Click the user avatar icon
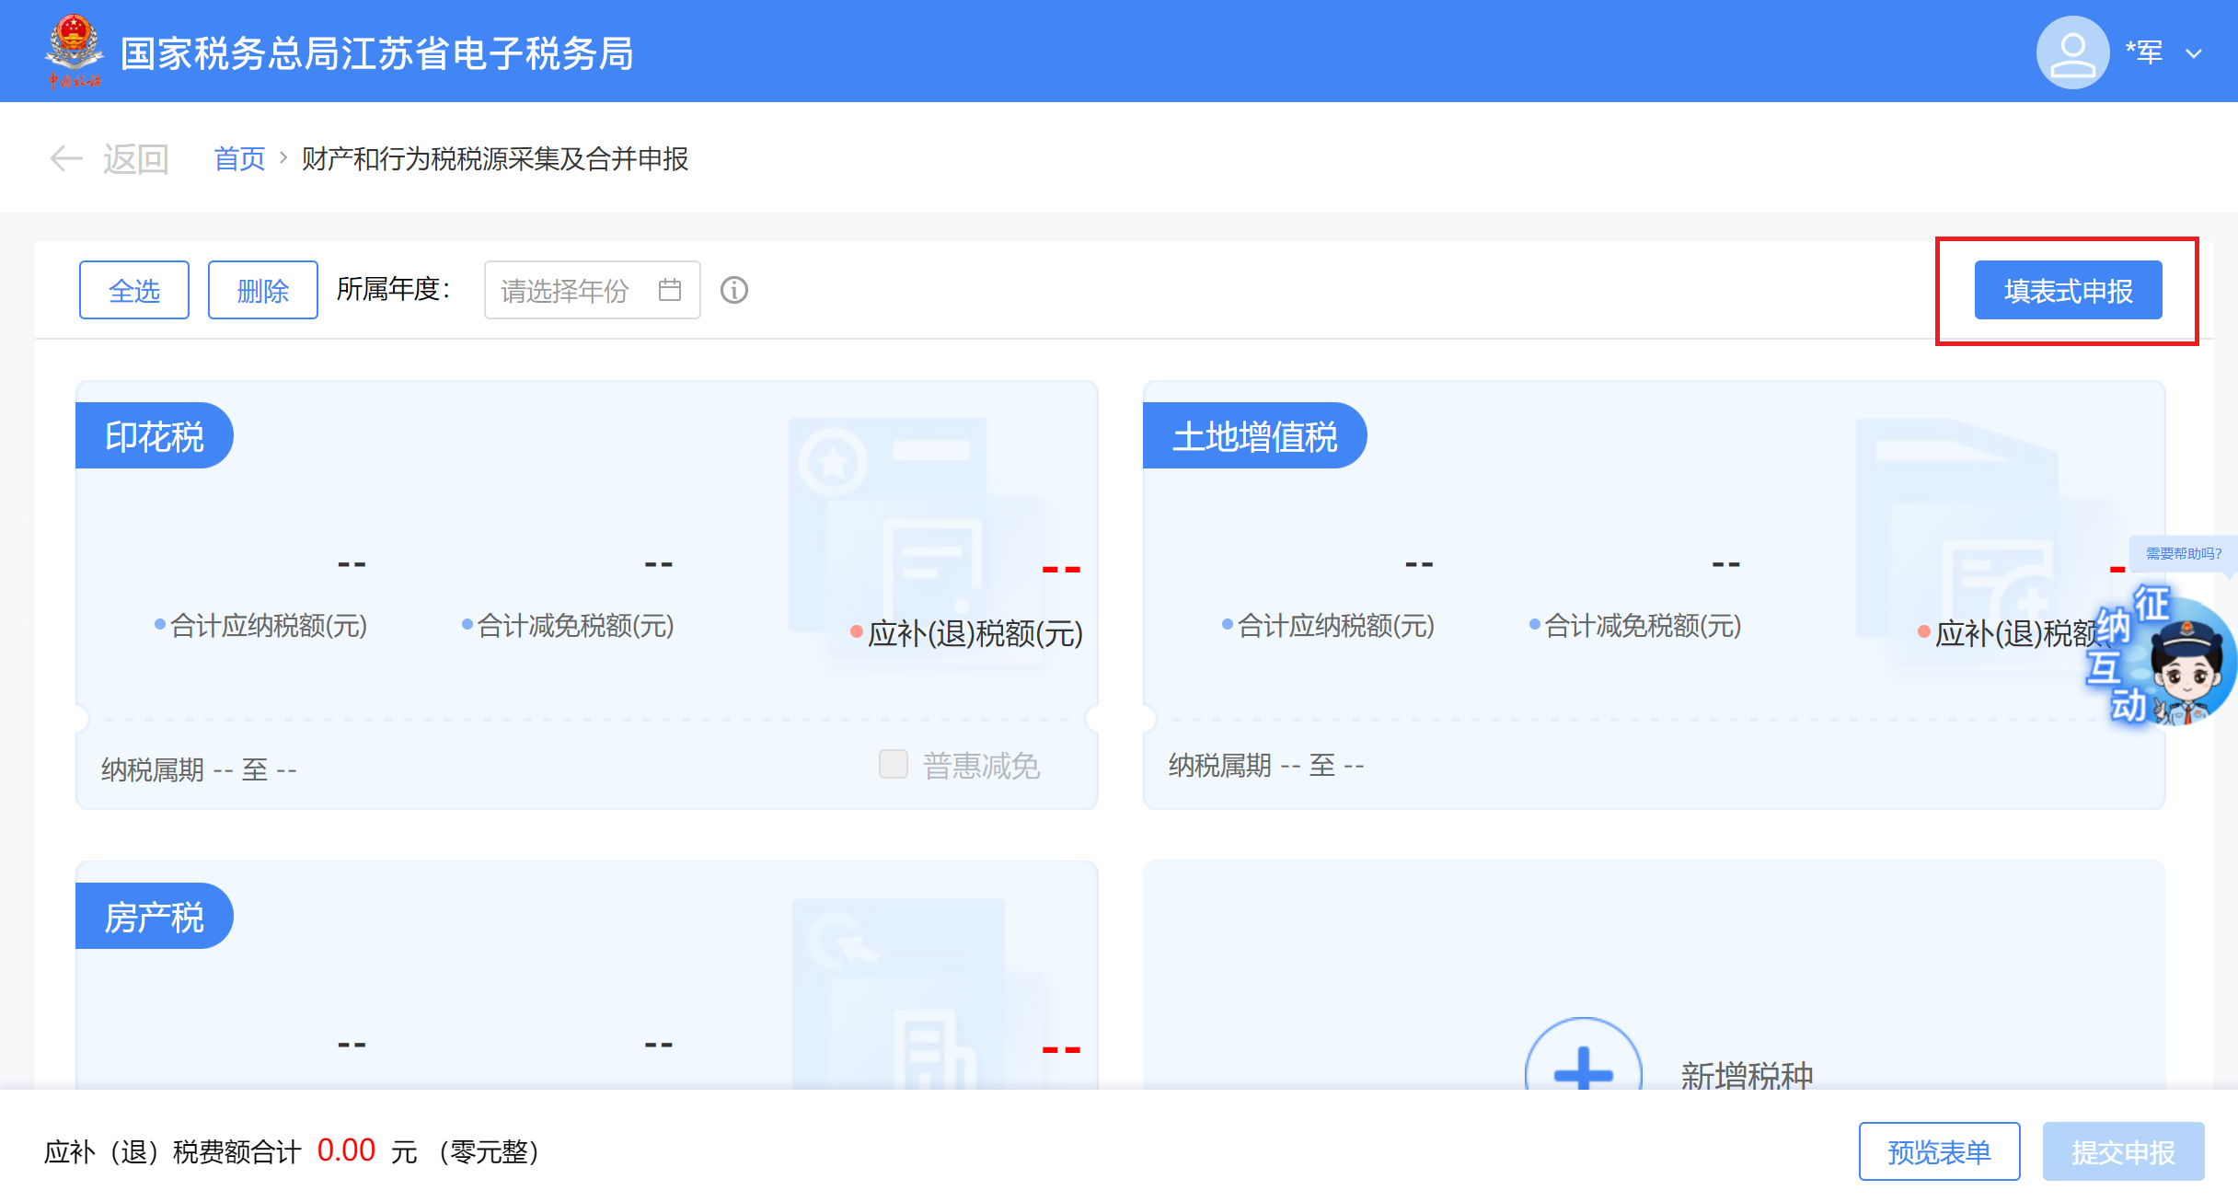The image size is (2238, 1202). click(2071, 52)
